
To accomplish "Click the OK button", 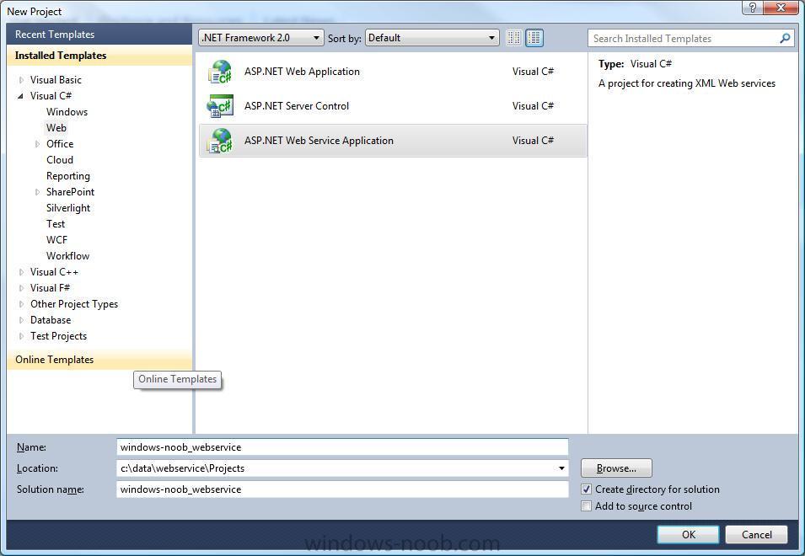I will (x=688, y=534).
